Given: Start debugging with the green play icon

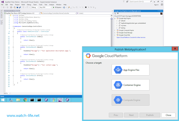Looking at the screenshot, I should (53, 8).
